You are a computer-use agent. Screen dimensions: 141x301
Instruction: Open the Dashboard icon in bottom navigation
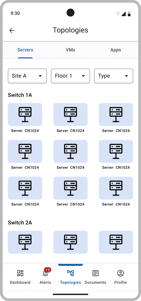click(x=20, y=273)
